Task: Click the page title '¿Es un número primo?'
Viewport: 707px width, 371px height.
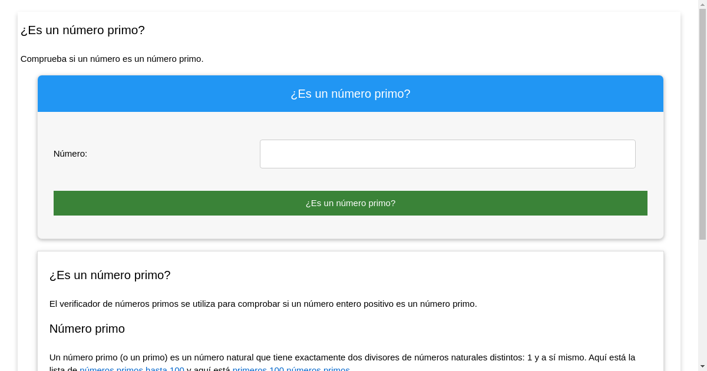Action: [x=82, y=30]
